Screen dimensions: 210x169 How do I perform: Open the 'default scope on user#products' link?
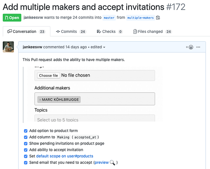65,156
